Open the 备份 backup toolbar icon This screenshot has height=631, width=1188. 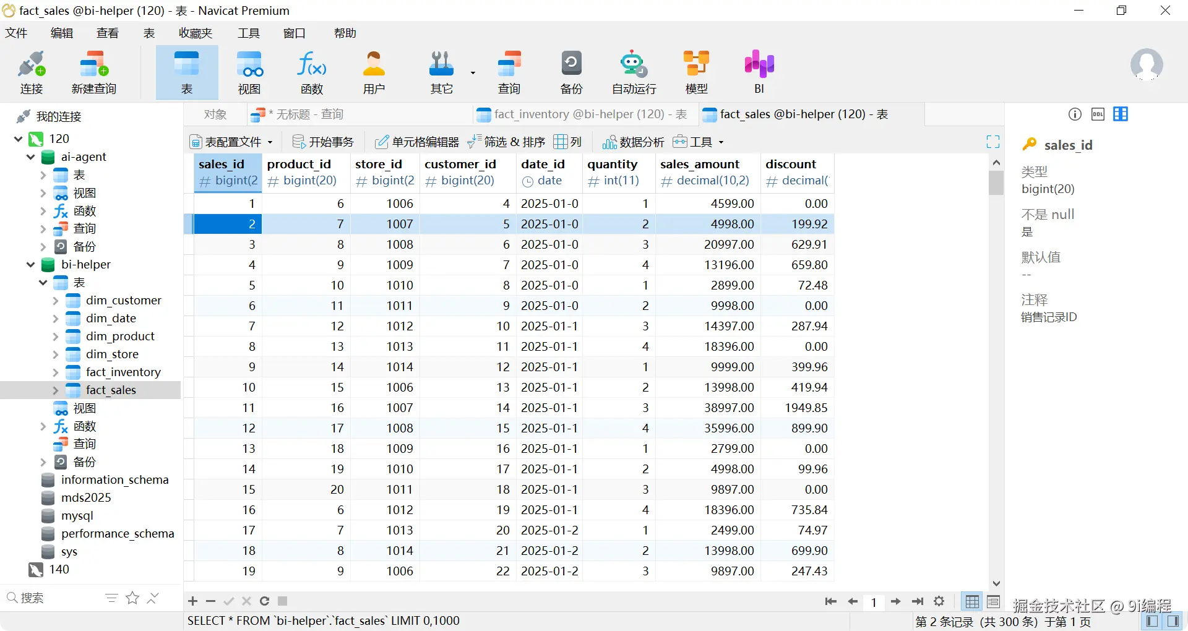(x=571, y=72)
